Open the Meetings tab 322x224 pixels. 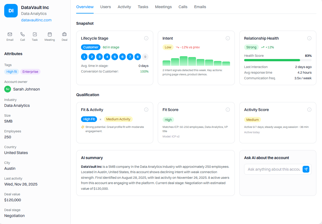[163, 7]
